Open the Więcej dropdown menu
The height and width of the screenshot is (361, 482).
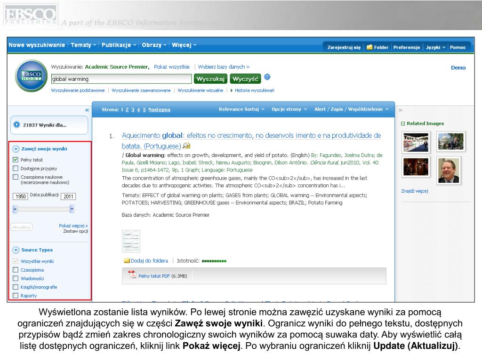(184, 45)
